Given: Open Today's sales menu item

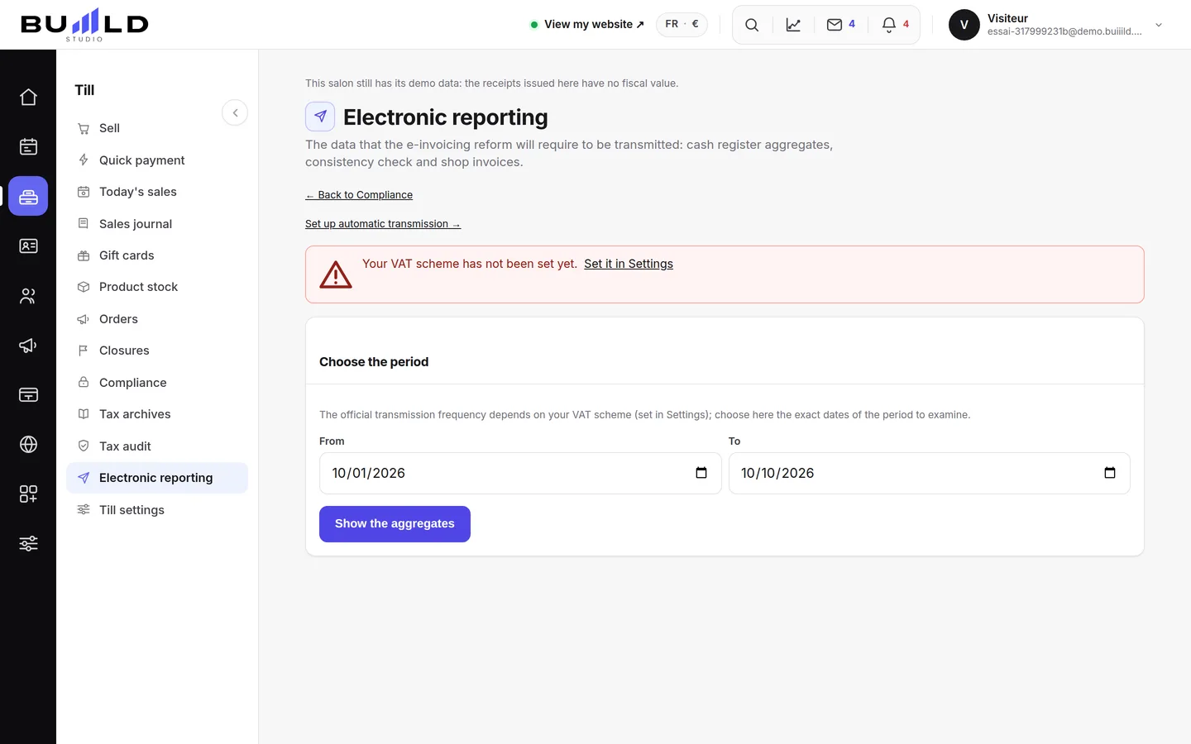Looking at the screenshot, I should pyautogui.click(x=157, y=192).
